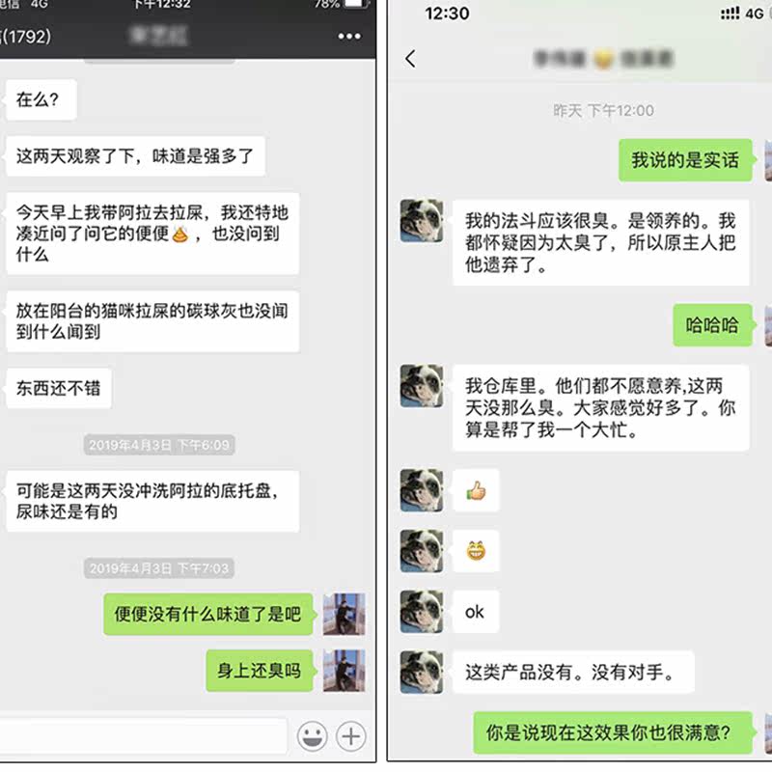Tap the 在么? message bubble
Image resolution: width=772 pixels, height=772 pixels.
(x=41, y=99)
